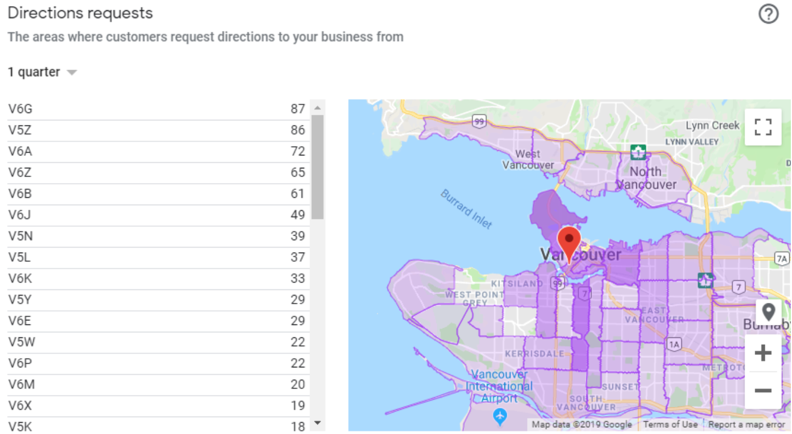
Task: Zoom in on the map
Action: (763, 353)
